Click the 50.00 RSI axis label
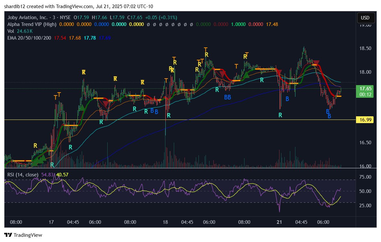The width and height of the screenshot is (381, 242). click(365, 191)
